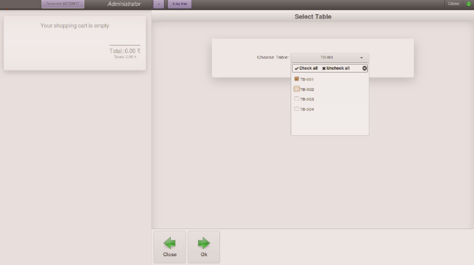Click the green connection status indicator

point(468,4)
